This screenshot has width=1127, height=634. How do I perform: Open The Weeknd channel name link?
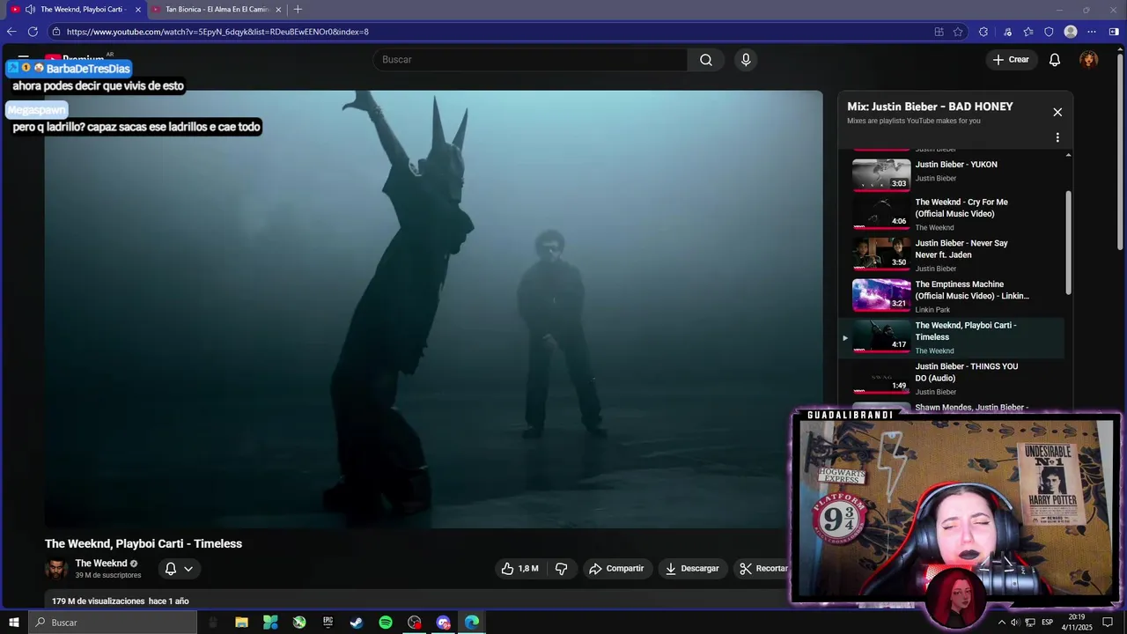[101, 564]
